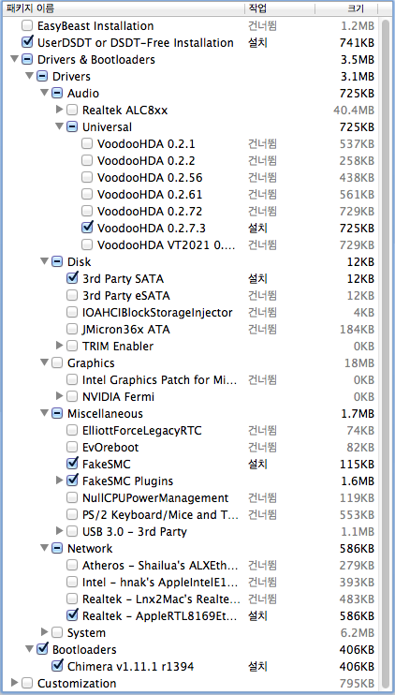Image resolution: width=395 pixels, height=695 pixels.
Task: Collapse the Audio section
Action: pos(45,93)
